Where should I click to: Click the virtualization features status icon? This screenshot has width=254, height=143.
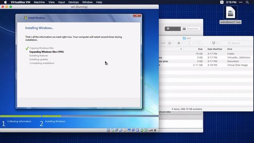coord(137,130)
